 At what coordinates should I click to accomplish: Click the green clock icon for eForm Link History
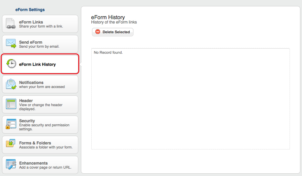pyautogui.click(x=11, y=63)
